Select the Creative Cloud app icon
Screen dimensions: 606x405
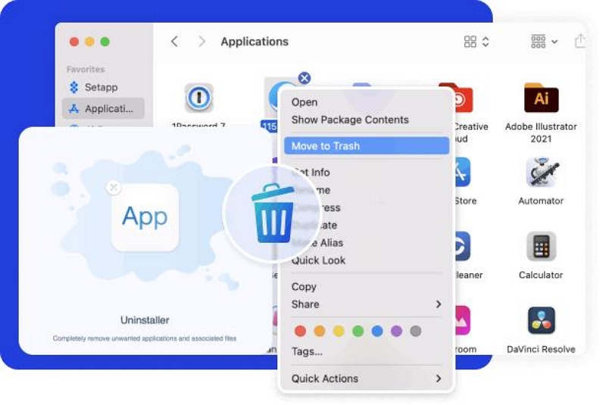[x=462, y=98]
